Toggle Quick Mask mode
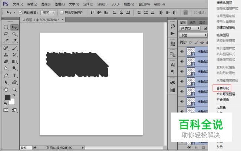The width and height of the screenshot is (241, 151). pyautogui.click(x=6, y=110)
